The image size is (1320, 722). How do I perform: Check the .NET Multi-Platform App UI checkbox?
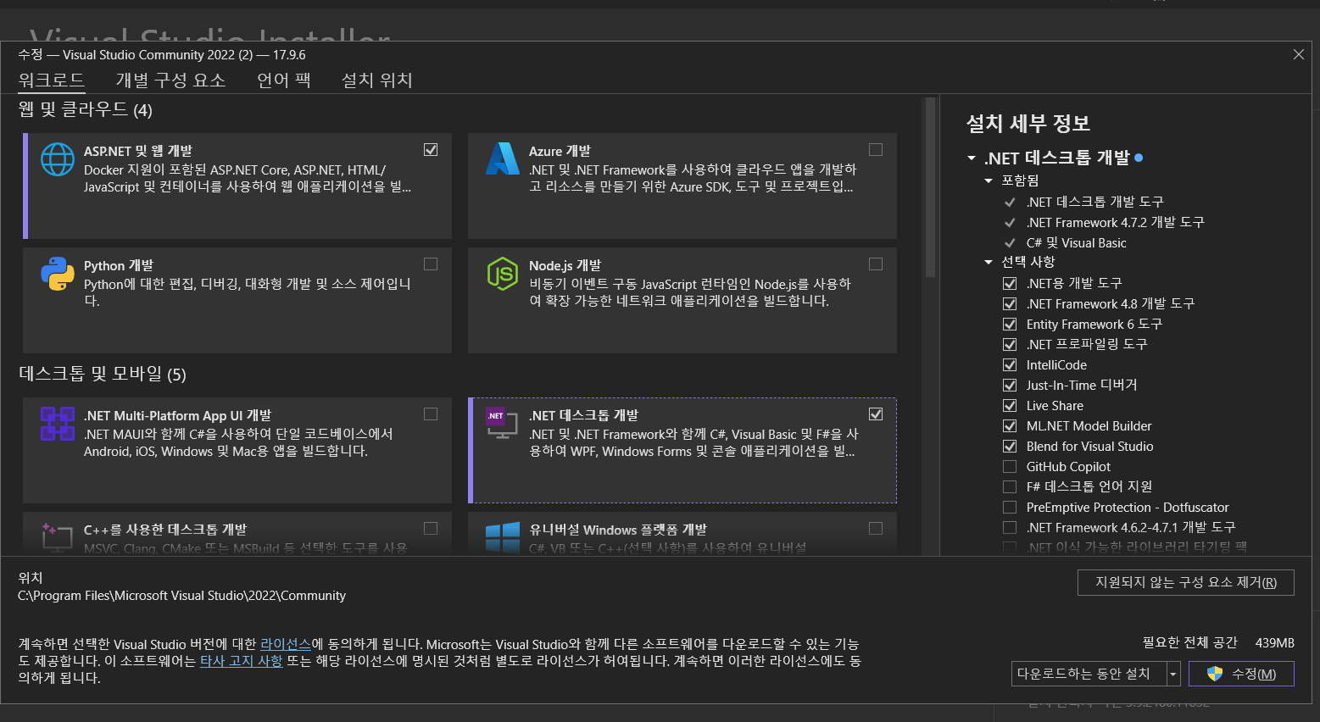click(431, 414)
